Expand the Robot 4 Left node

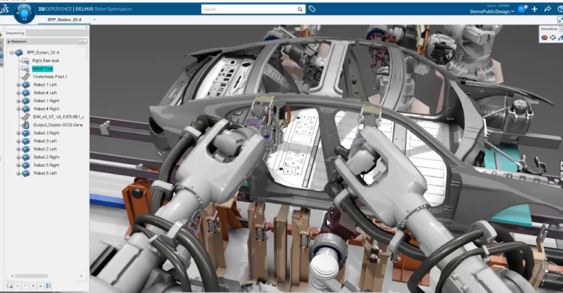click(x=18, y=93)
